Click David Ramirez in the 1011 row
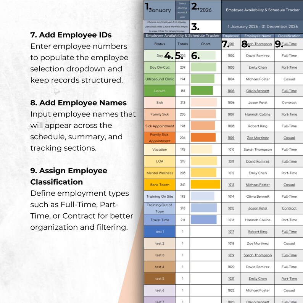 pyautogui.click(x=258, y=161)
